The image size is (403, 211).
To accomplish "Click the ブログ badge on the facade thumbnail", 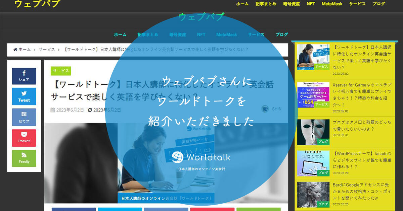I will tap(323, 173).
